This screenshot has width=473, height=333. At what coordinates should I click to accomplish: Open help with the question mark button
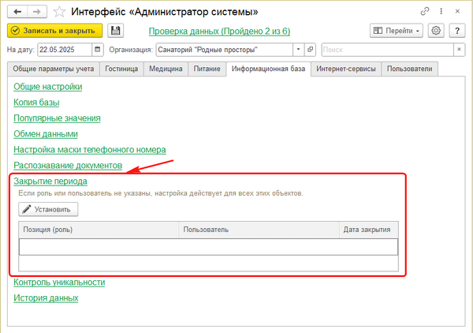click(x=457, y=31)
